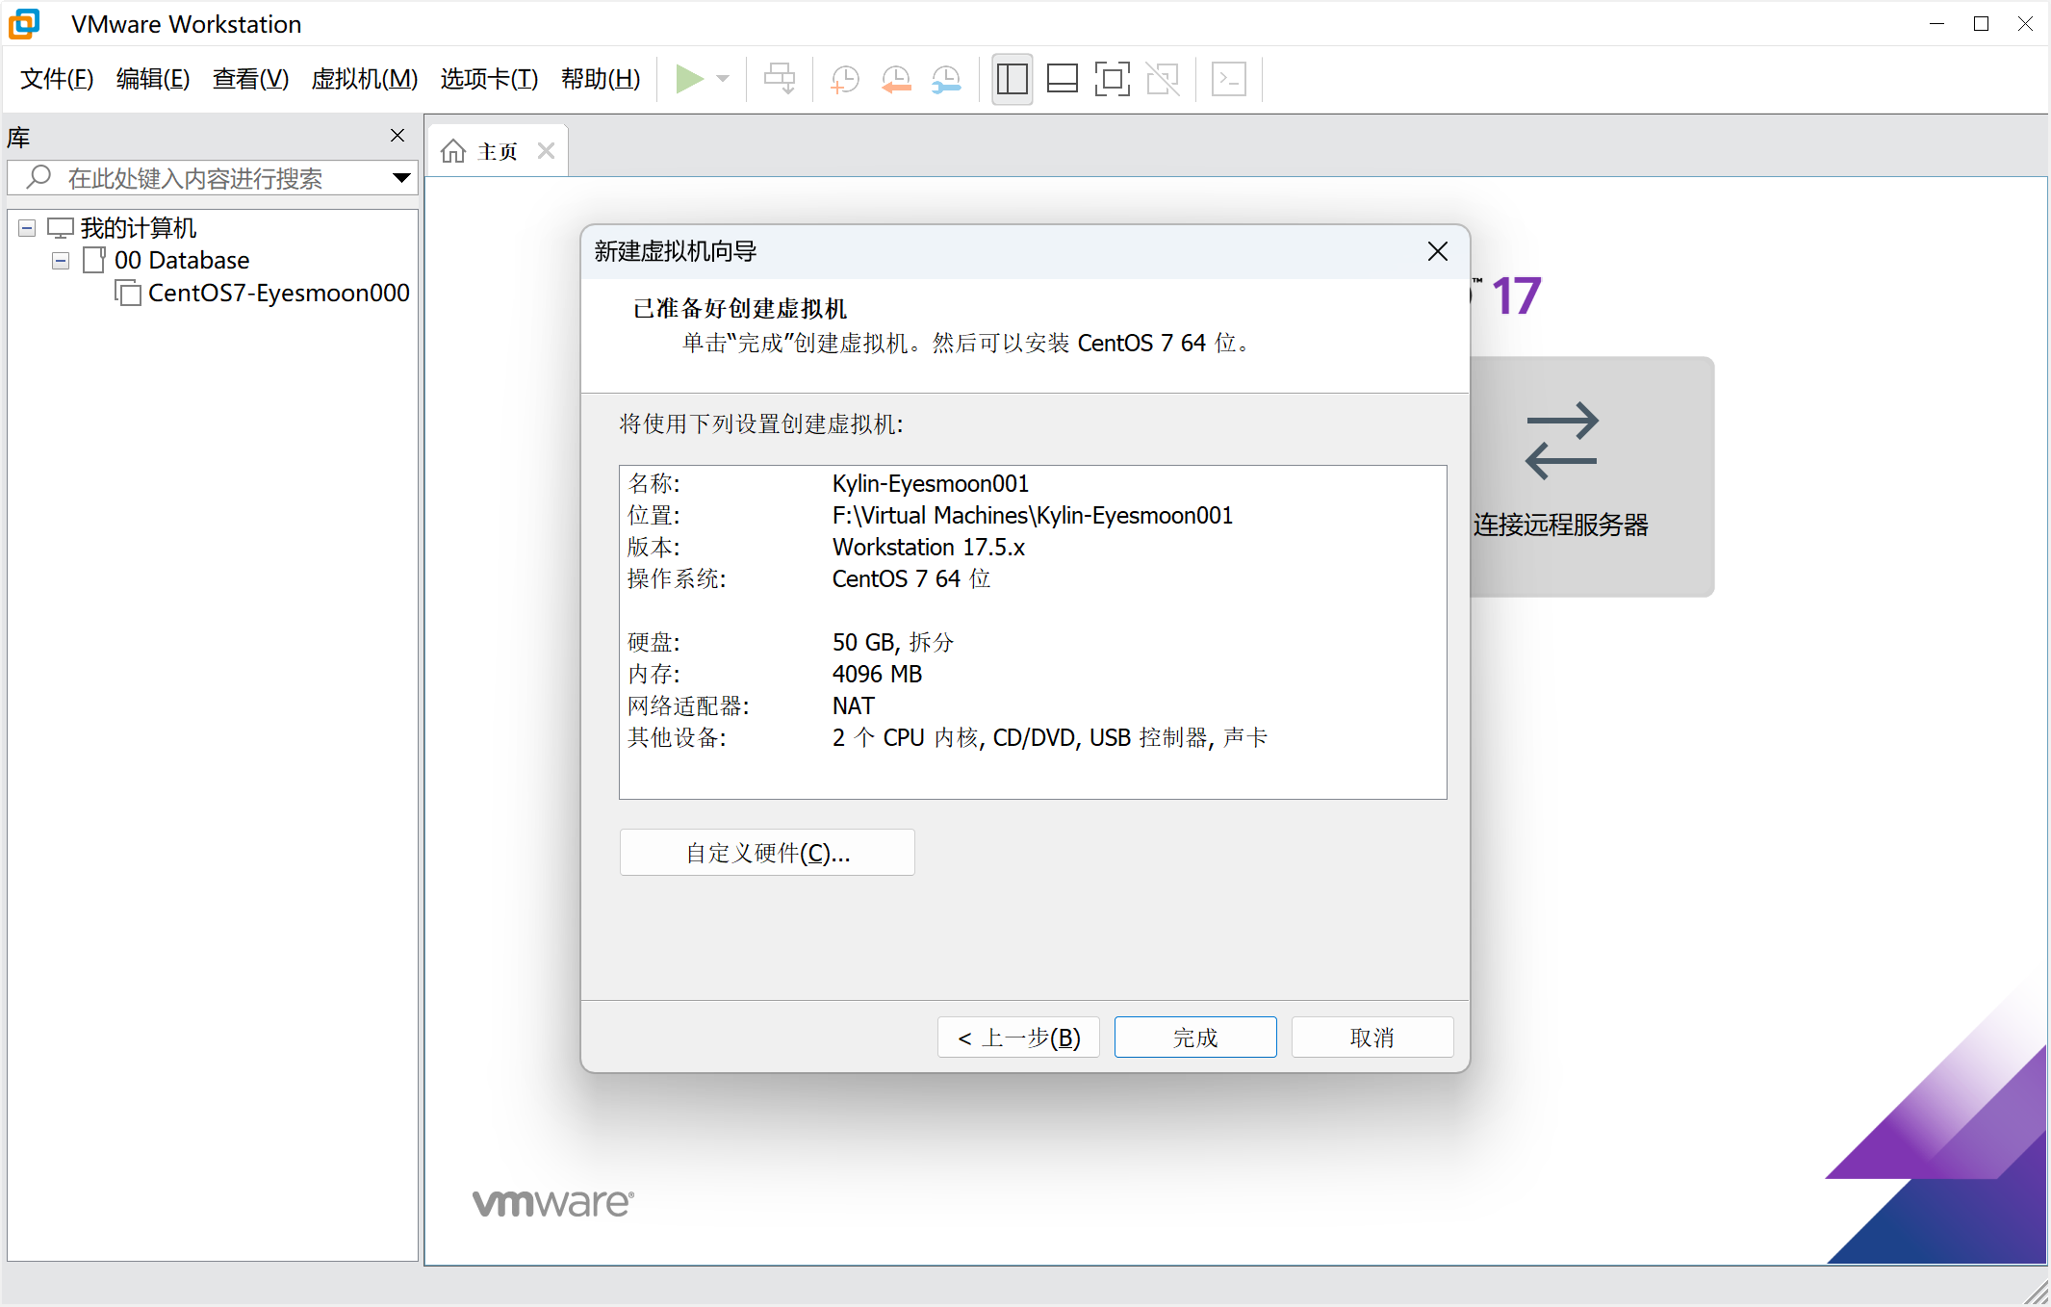Click the 完成 finish button
2051x1307 pixels.
click(x=1195, y=1038)
